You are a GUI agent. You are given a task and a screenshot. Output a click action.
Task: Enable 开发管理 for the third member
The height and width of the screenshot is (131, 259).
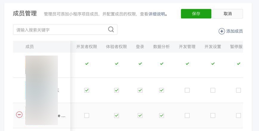pyautogui.click(x=187, y=116)
